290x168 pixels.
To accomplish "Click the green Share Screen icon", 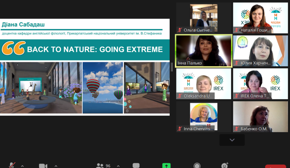I will [166, 166].
